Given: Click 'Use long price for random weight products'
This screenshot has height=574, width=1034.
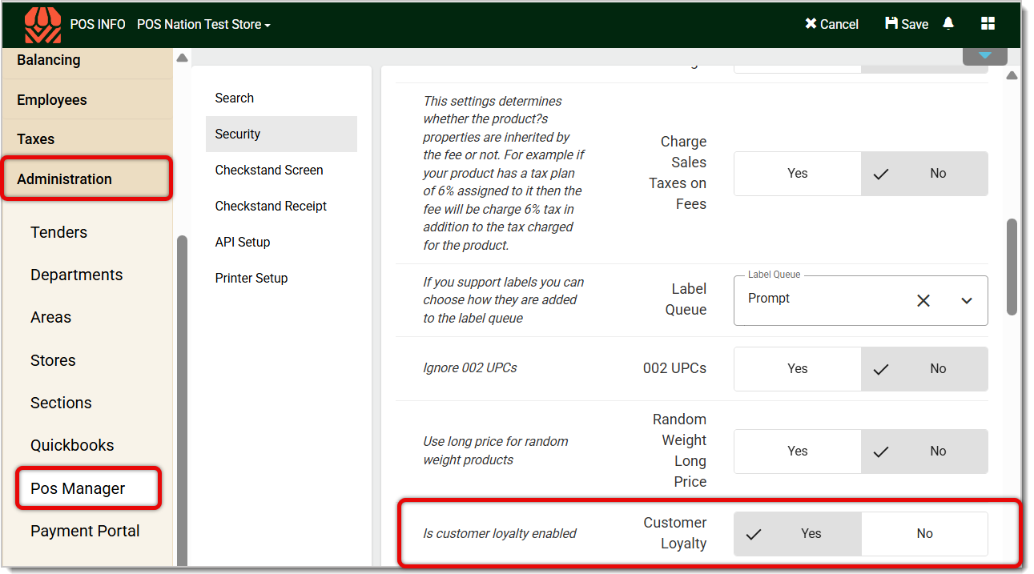Looking at the screenshot, I should click(x=496, y=451).
